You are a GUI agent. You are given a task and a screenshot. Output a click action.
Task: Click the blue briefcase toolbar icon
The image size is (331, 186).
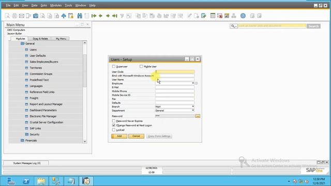tap(36, 16)
